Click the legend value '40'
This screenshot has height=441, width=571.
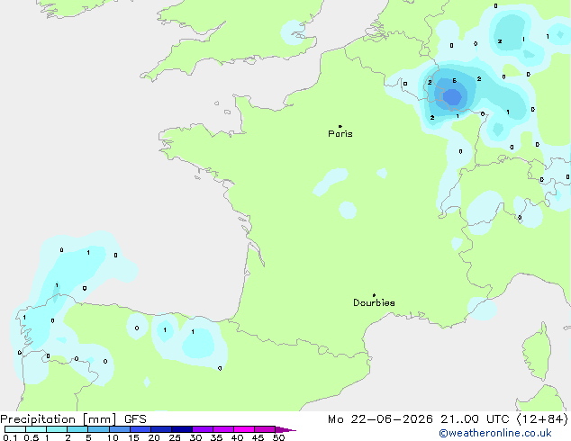[x=237, y=437]
